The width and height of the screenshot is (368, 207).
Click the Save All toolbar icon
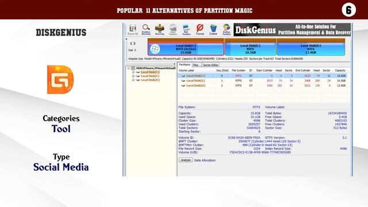[x=133, y=30]
